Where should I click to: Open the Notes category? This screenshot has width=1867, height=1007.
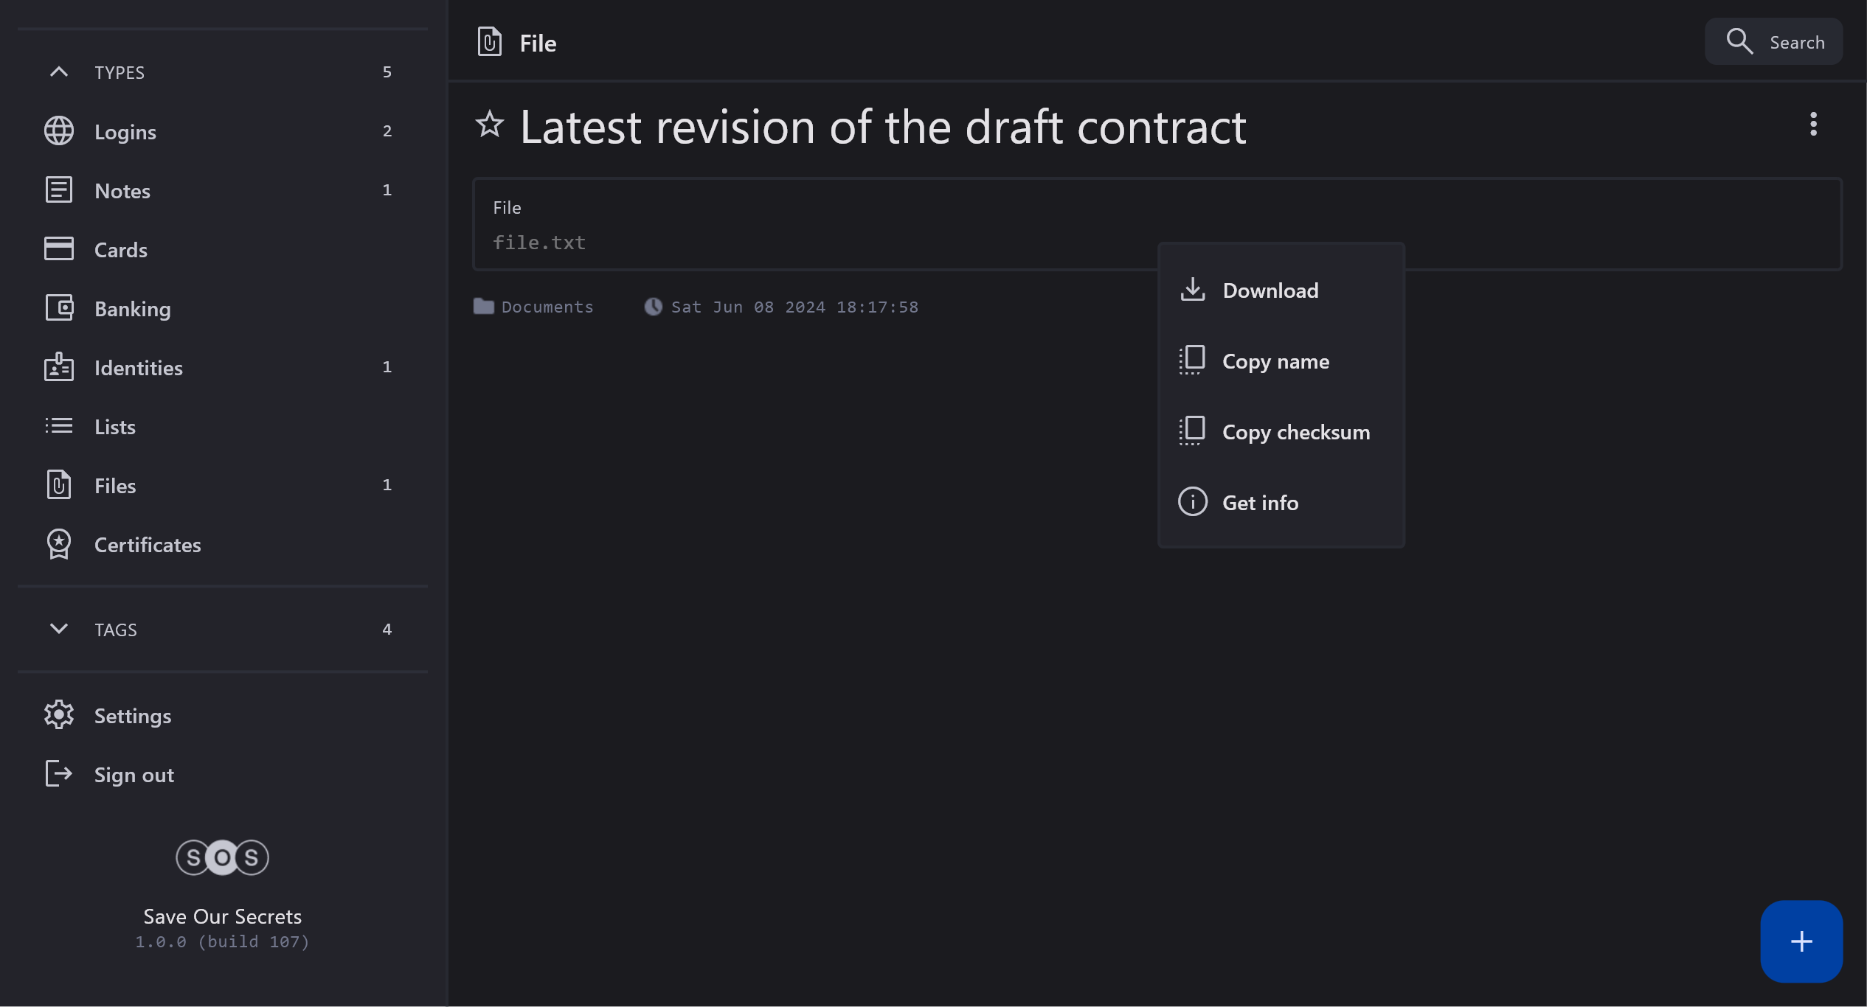coord(122,191)
